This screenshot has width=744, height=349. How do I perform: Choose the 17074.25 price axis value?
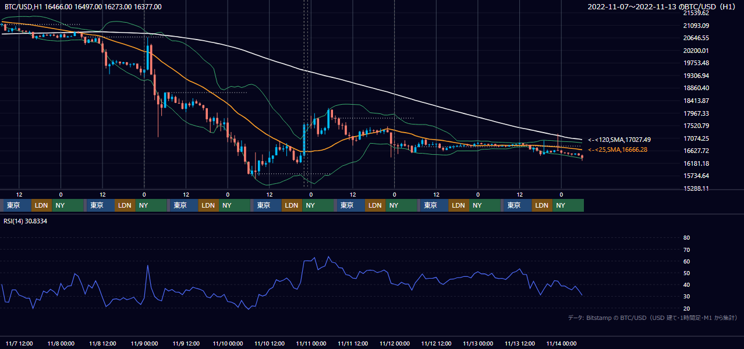[x=696, y=138]
